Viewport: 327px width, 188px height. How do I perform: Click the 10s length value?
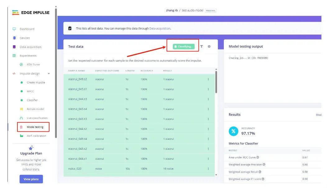[x=128, y=169]
